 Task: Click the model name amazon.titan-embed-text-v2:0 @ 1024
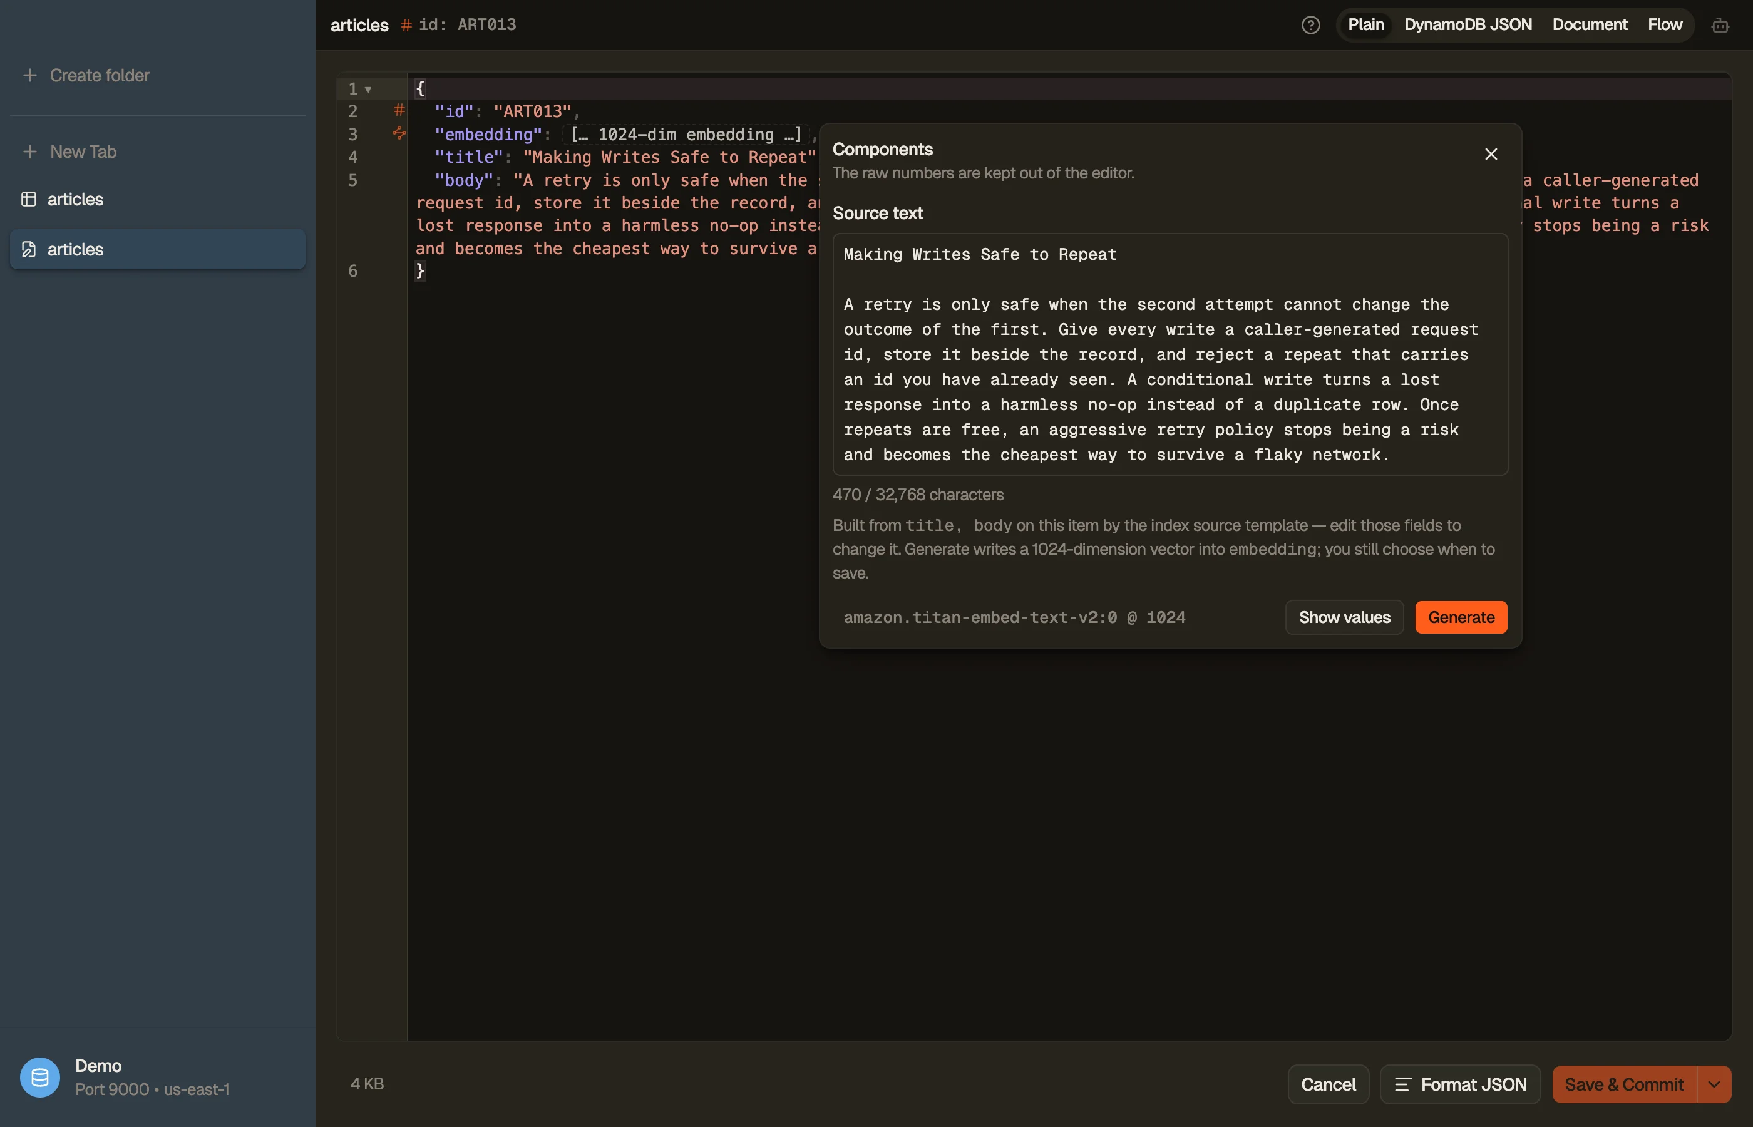(x=1014, y=617)
